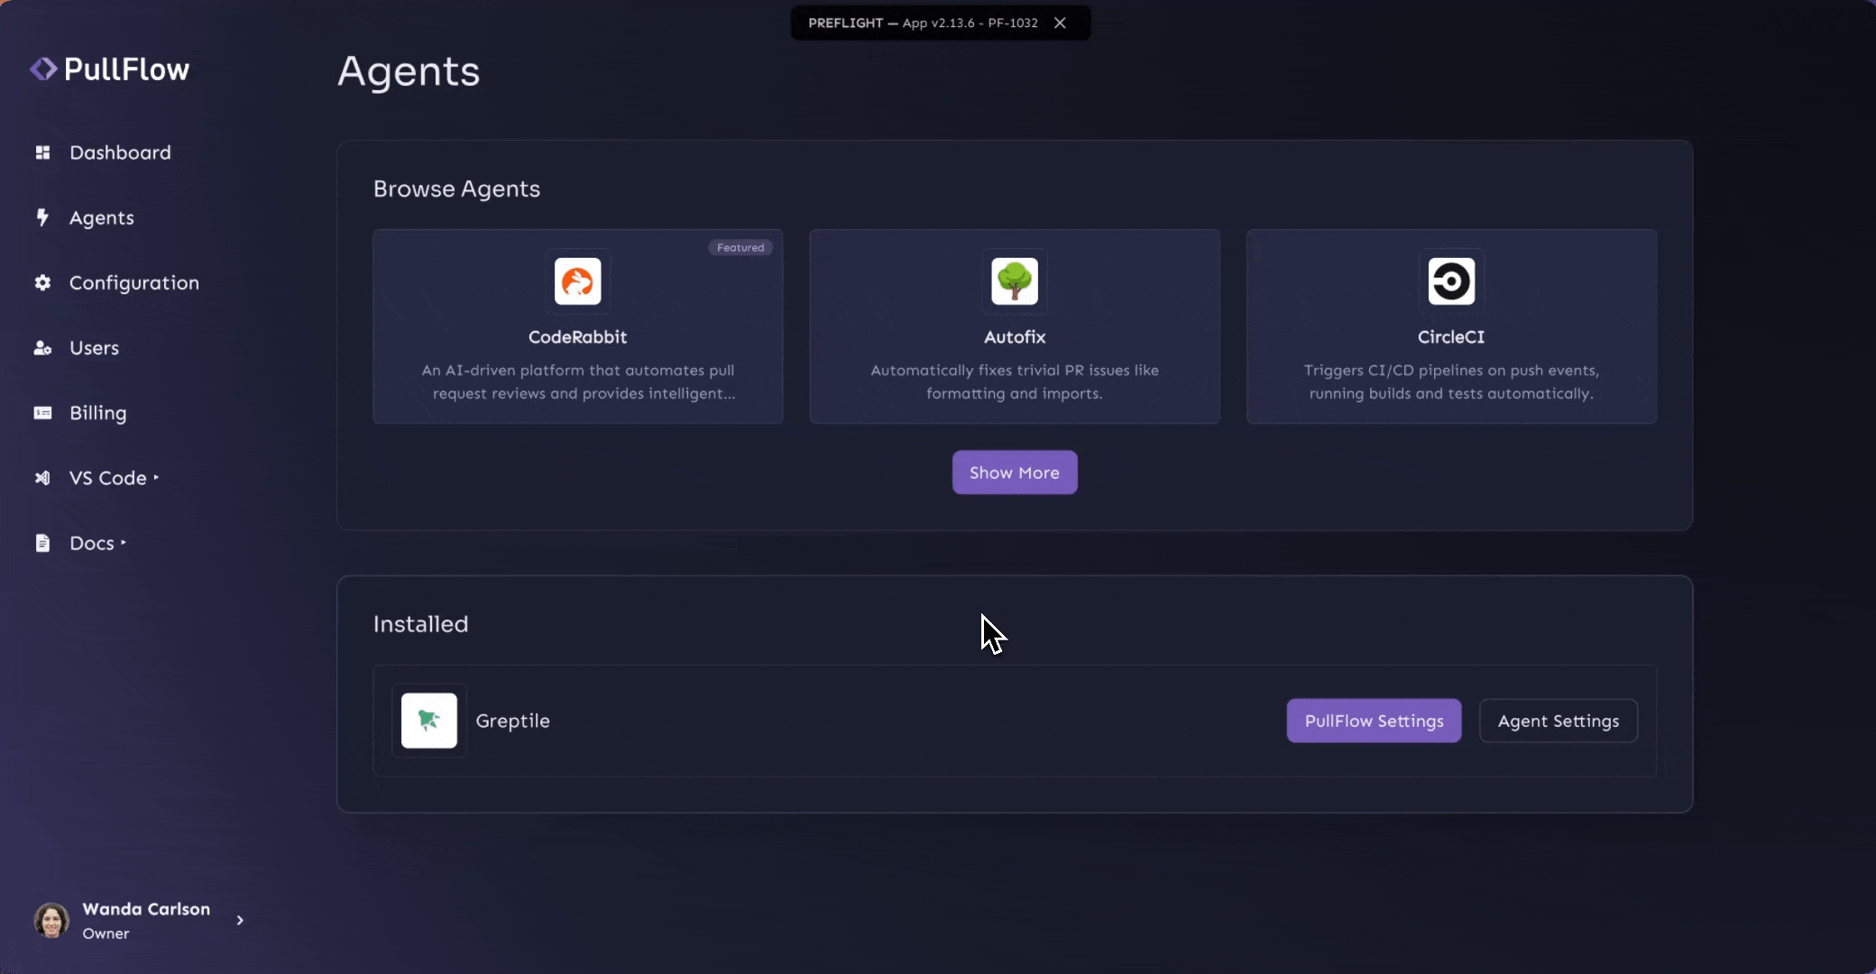The width and height of the screenshot is (1876, 974).
Task: Click the Agents page title
Action: [x=409, y=71]
